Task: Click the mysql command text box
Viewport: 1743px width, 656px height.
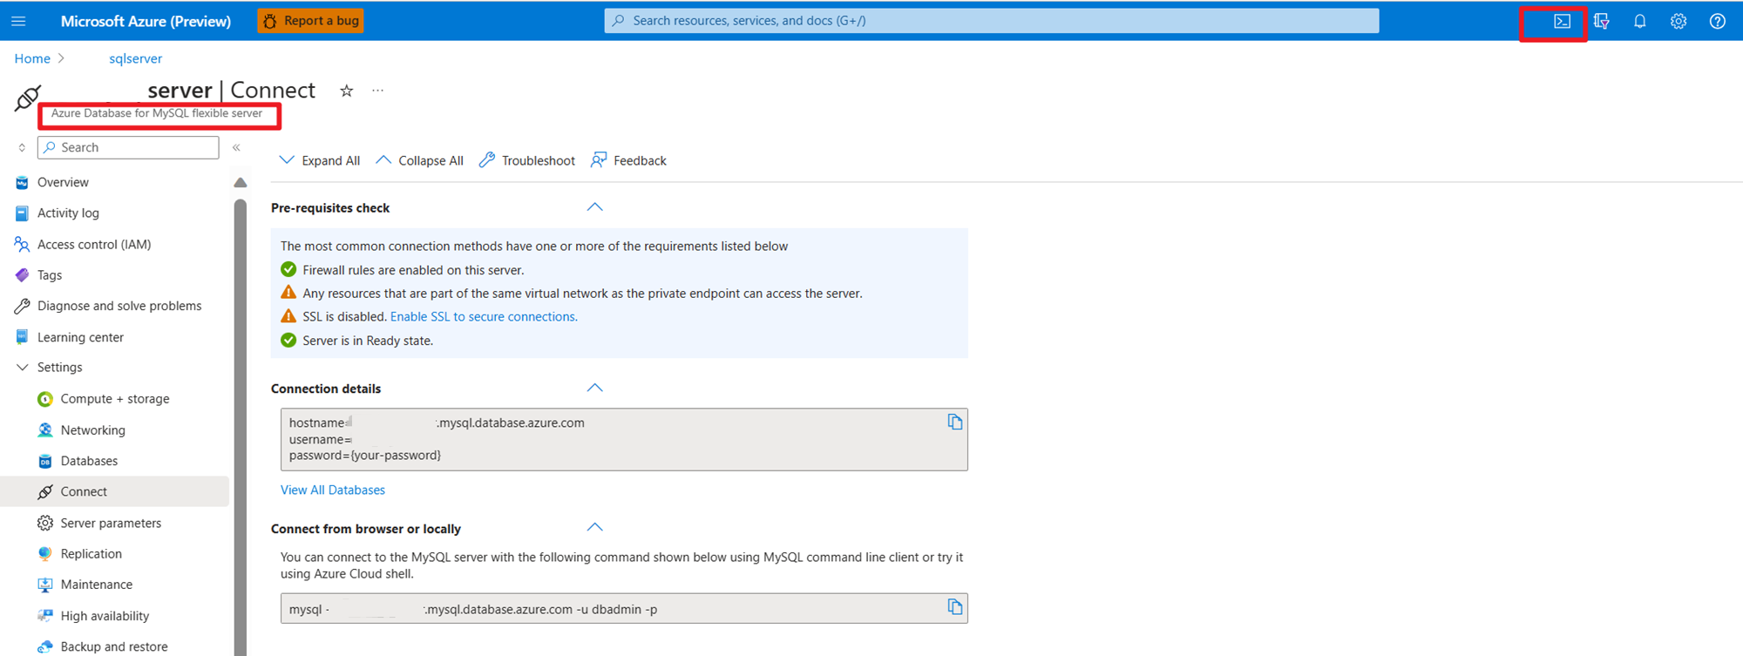Action: [x=624, y=608]
